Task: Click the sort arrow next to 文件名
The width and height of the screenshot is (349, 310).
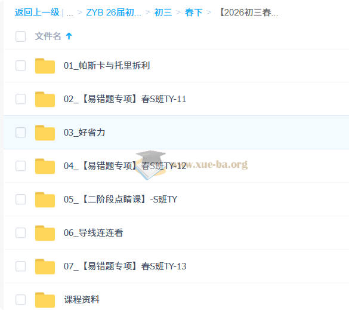Action: [x=69, y=36]
